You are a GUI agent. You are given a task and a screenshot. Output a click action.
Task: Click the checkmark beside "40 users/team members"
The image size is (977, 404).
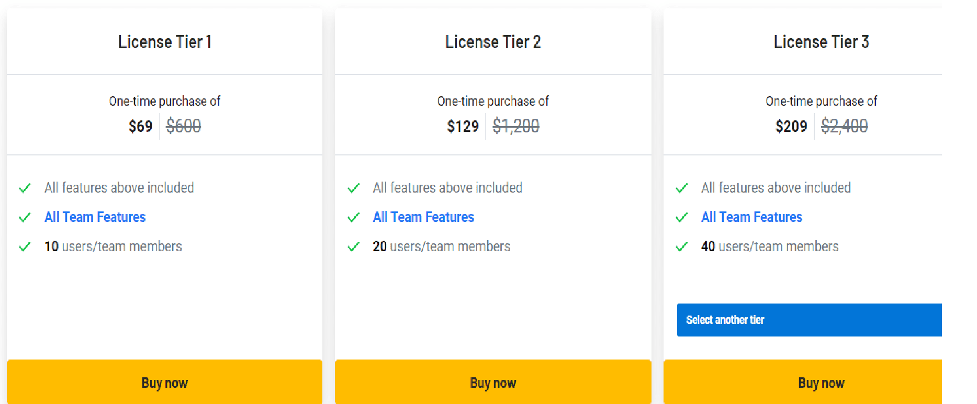pos(682,246)
